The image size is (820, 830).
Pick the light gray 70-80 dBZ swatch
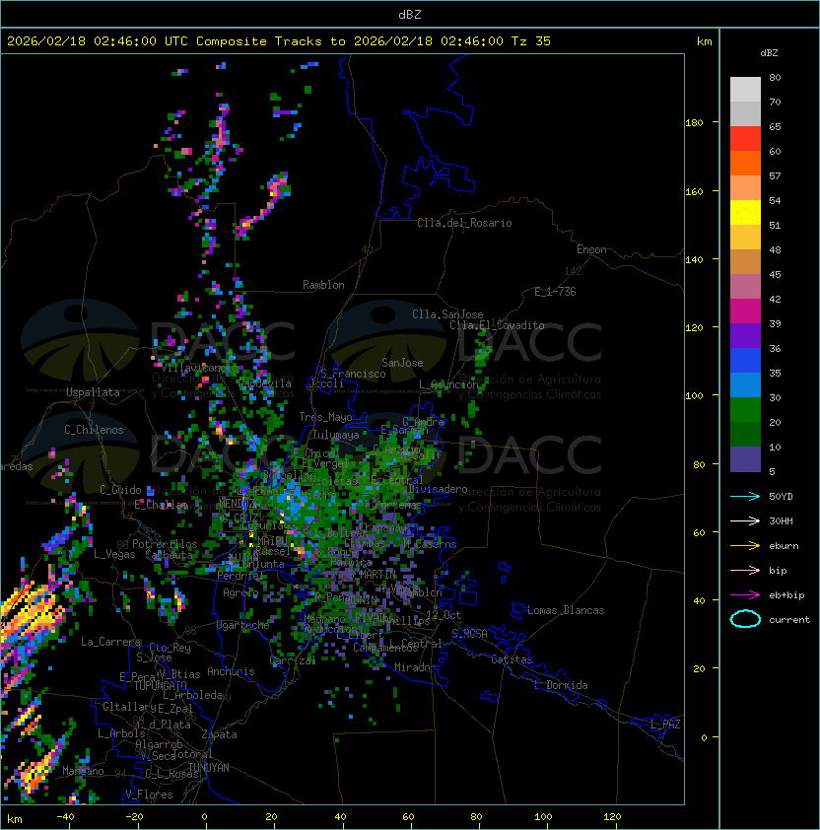coord(745,89)
